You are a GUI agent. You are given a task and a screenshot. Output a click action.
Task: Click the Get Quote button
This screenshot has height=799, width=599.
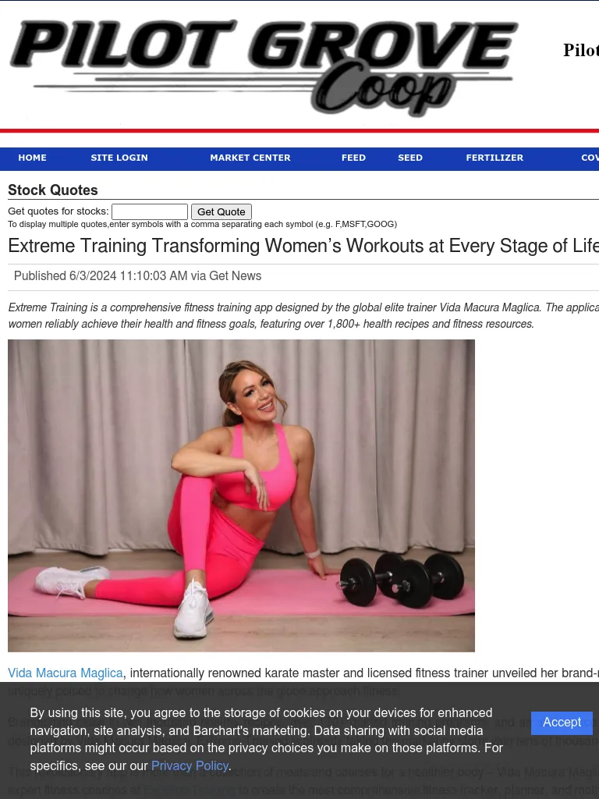[221, 211]
